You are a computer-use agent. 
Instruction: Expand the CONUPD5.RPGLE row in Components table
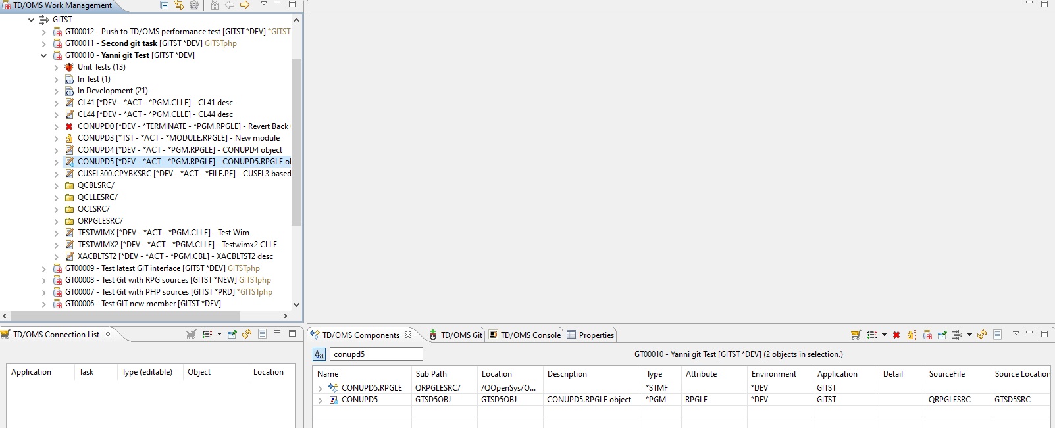pyautogui.click(x=321, y=388)
